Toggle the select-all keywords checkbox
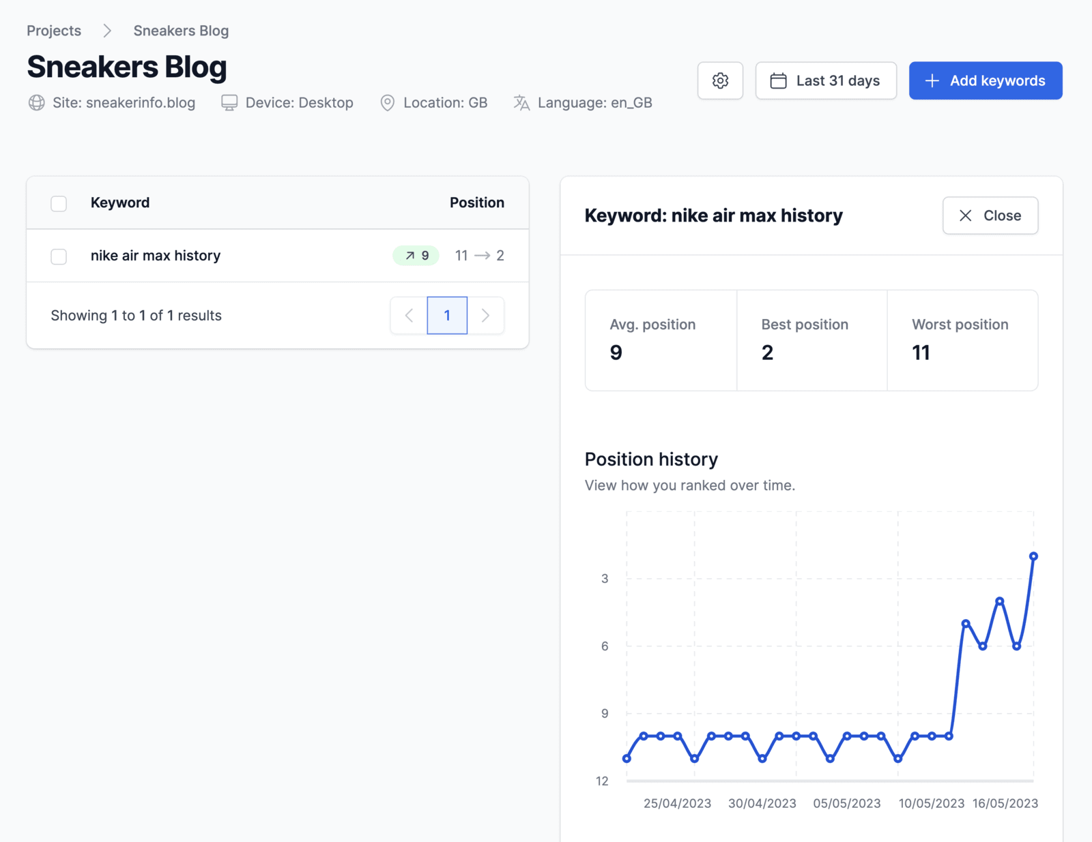 [x=59, y=203]
